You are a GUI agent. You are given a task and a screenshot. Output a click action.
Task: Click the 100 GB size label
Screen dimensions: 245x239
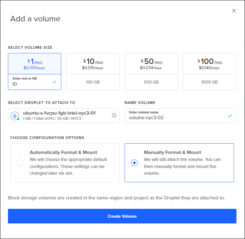coord(93,82)
